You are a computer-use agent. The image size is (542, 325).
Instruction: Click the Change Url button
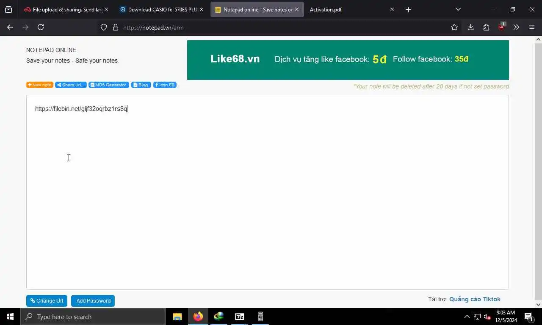[x=47, y=301]
